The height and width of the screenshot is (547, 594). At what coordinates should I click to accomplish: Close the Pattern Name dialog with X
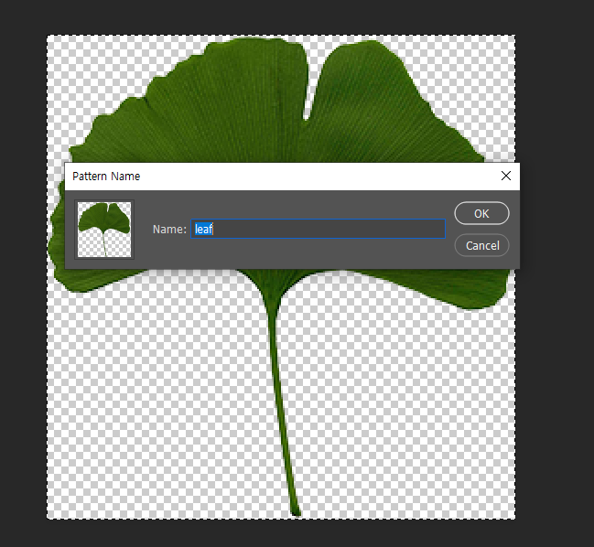pos(506,176)
